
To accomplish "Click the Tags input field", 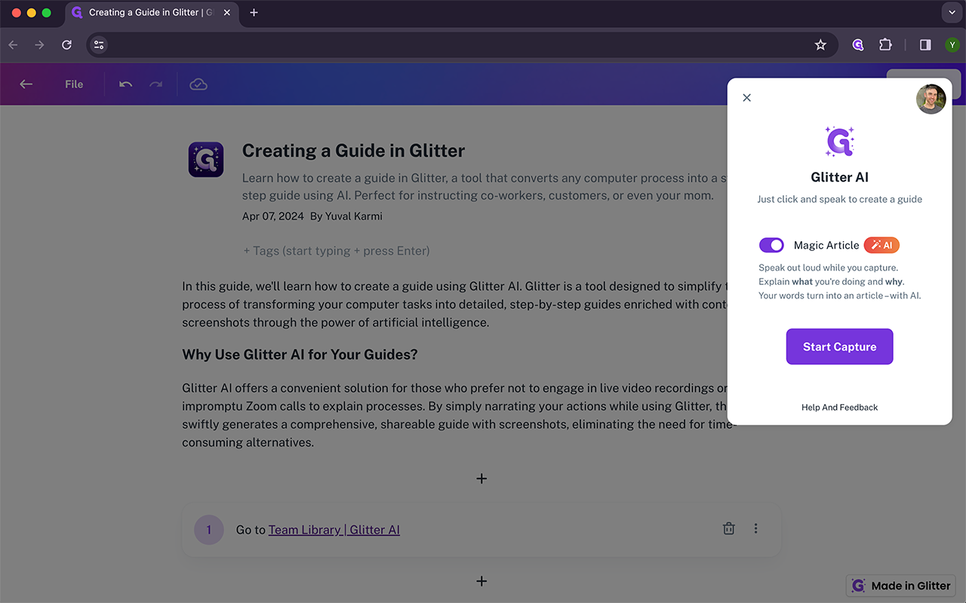I will tap(337, 251).
